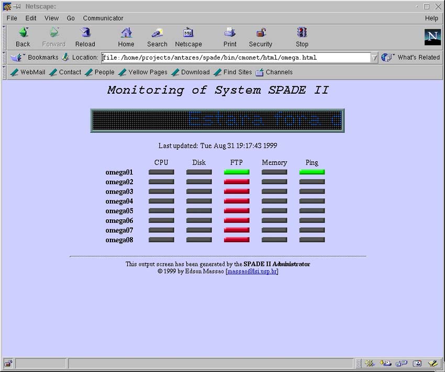Click the omega08 host label
445x372 pixels.
[119, 240]
